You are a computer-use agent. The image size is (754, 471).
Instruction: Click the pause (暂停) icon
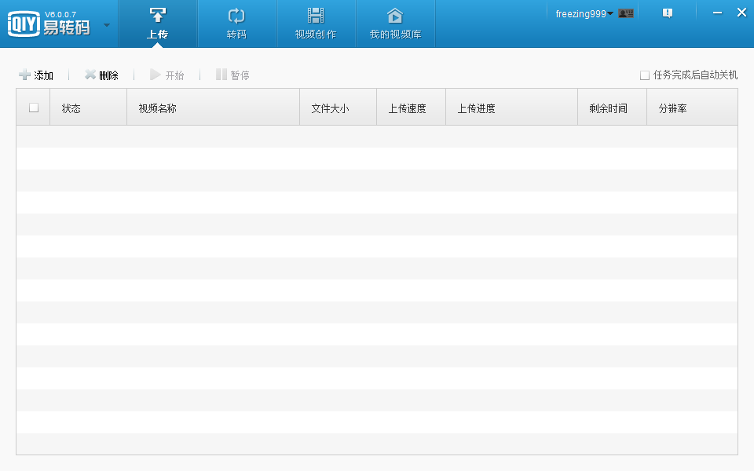point(221,75)
